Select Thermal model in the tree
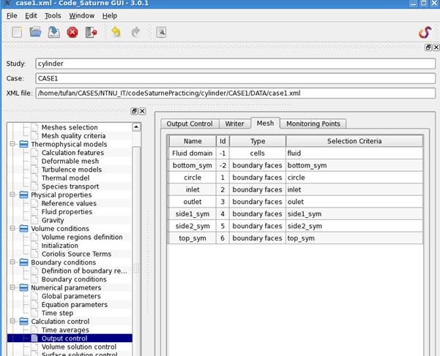 tap(65, 178)
